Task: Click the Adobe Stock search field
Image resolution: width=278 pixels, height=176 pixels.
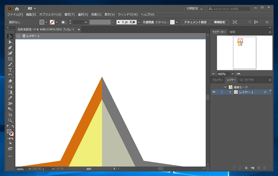Action: (229, 9)
